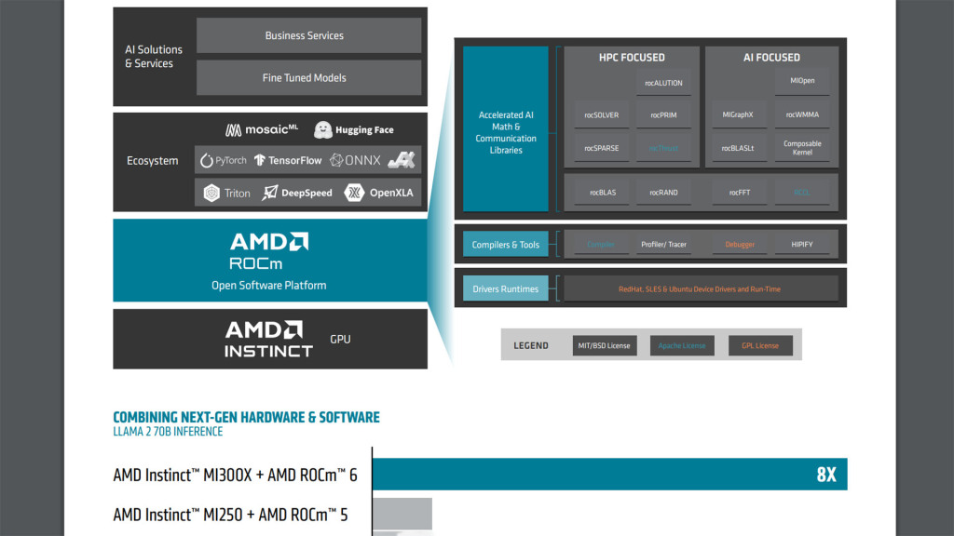Click the Fine Tuned Models box
The height and width of the screenshot is (536, 954).
308,77
